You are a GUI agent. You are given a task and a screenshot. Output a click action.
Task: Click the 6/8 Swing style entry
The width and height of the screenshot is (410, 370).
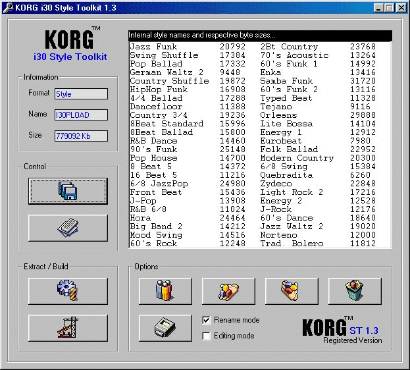tap(284, 167)
